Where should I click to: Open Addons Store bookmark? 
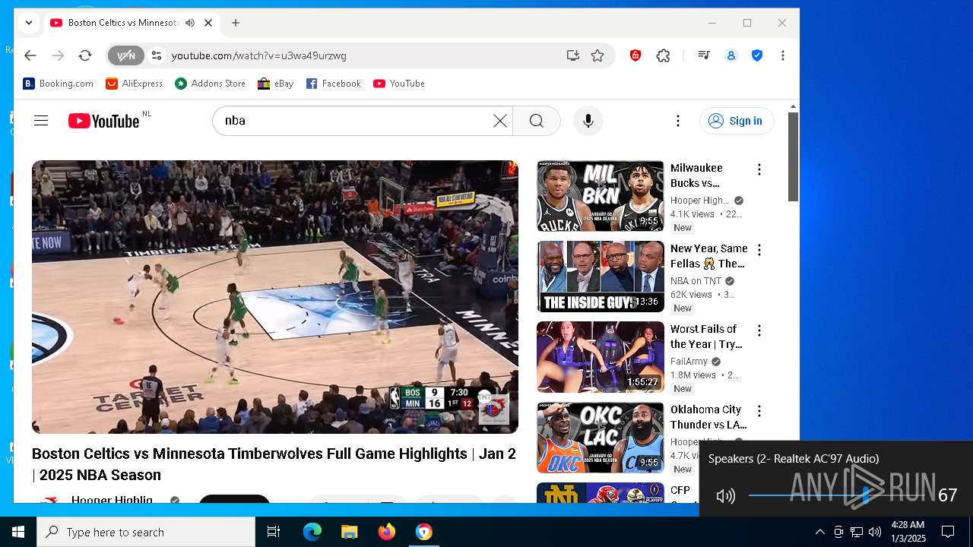[x=211, y=84]
